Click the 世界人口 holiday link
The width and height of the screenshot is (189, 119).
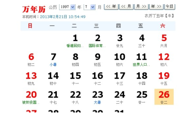click(x=141, y=64)
